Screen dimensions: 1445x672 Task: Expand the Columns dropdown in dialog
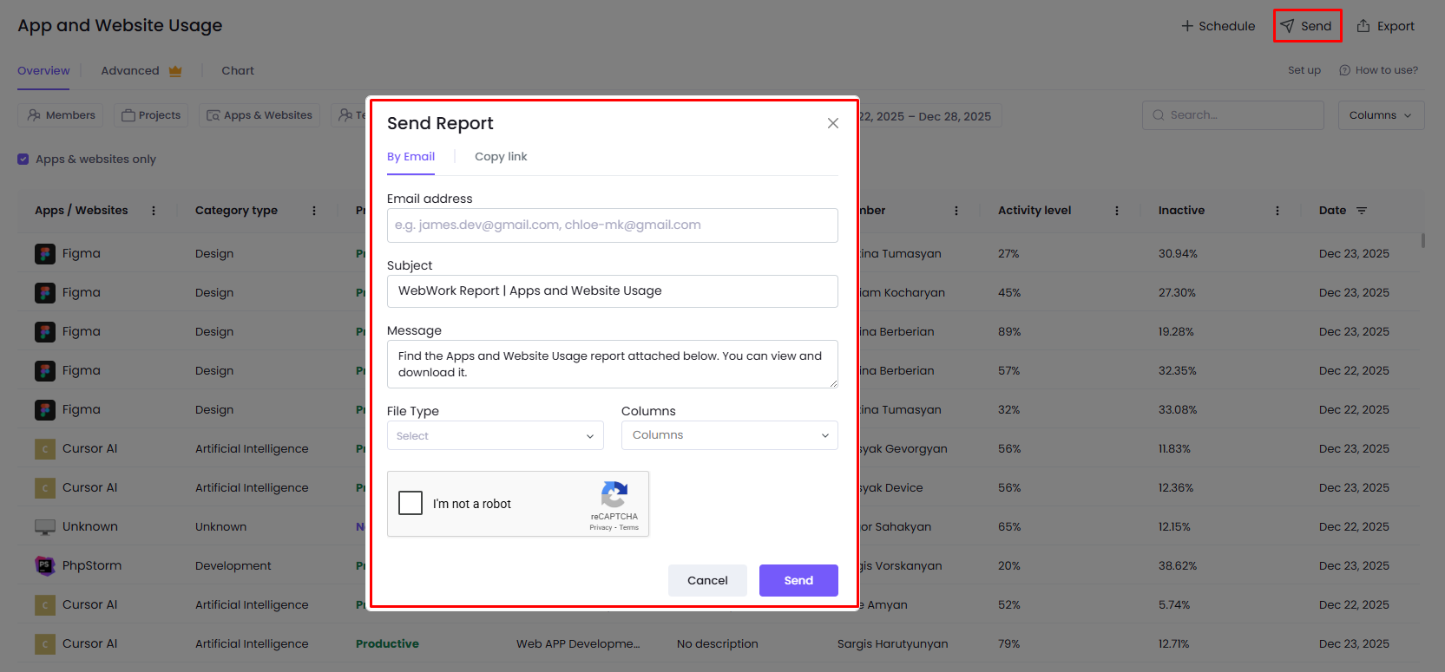[729, 435]
